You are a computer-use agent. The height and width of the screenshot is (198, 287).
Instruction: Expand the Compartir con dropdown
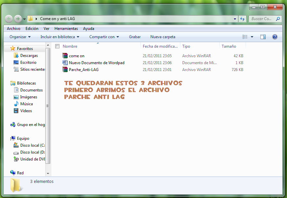[104, 37]
